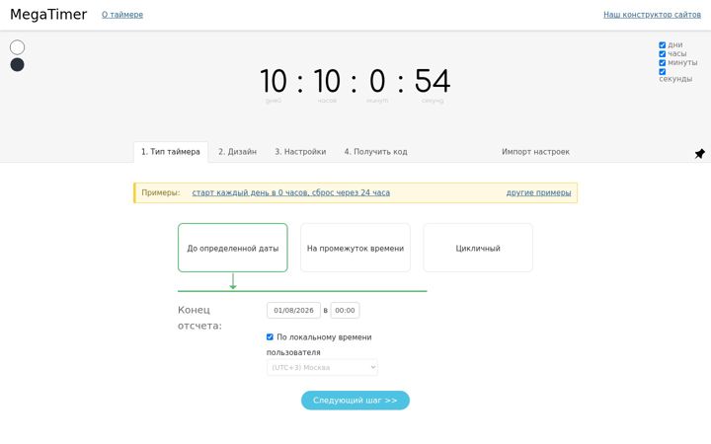This screenshot has height=444, width=711.
Task: Select the dark color theme swatch
Action: pyautogui.click(x=17, y=64)
